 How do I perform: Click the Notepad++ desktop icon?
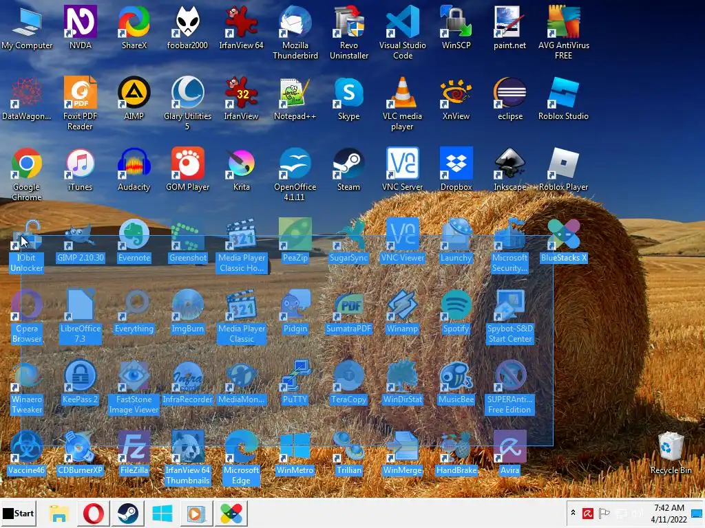click(295, 98)
